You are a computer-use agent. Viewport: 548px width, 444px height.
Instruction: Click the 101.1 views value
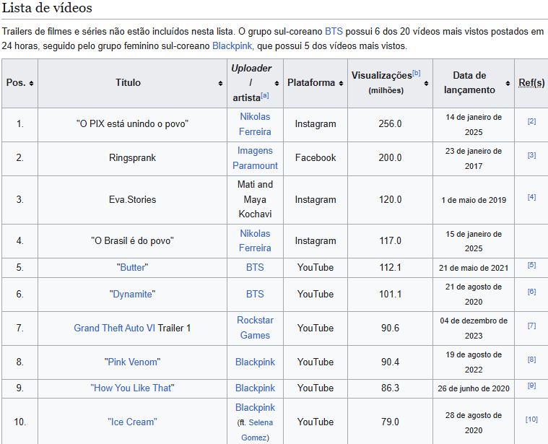[390, 294]
